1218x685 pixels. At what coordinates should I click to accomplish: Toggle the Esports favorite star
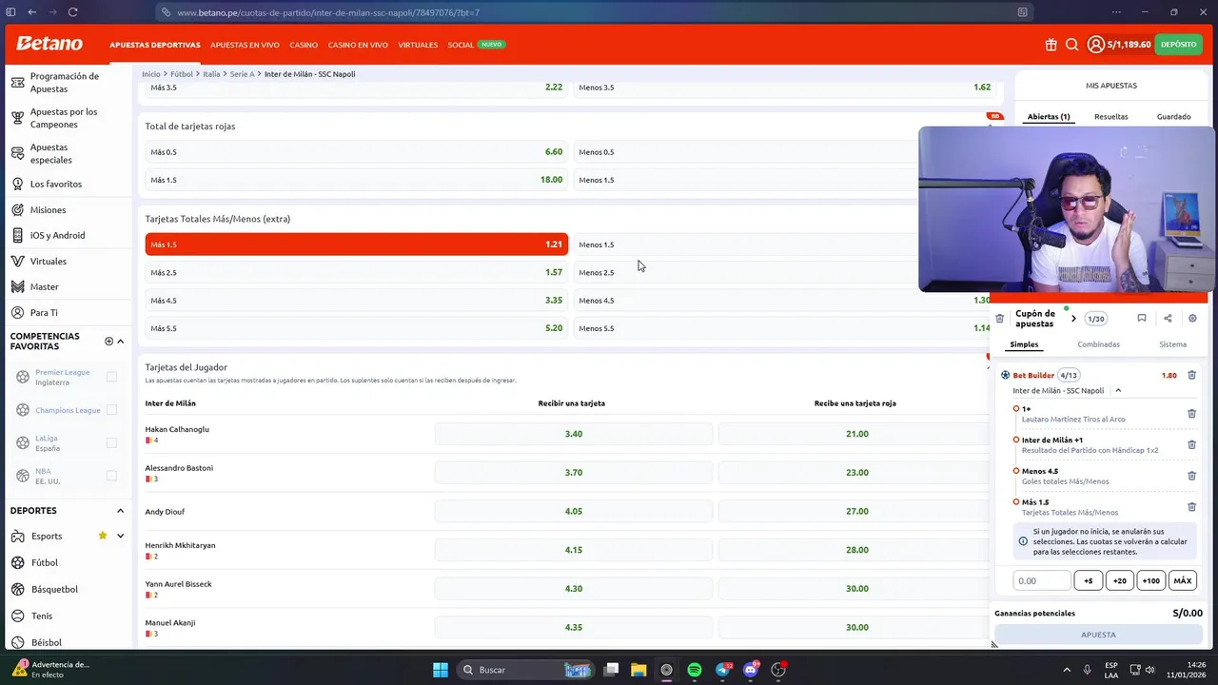point(103,536)
